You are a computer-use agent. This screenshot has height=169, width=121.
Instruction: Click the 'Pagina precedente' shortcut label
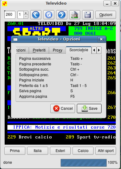[35, 64]
